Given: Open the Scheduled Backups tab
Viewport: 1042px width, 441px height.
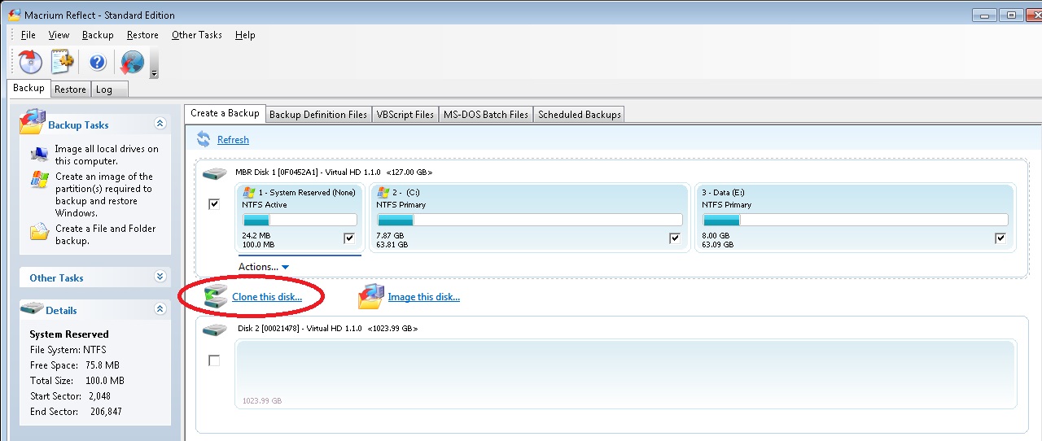Looking at the screenshot, I should point(580,115).
